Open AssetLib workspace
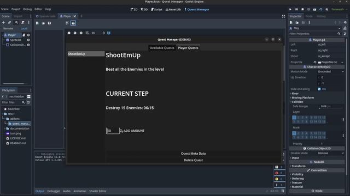The width and height of the screenshot is (350, 196). tap(173, 9)
